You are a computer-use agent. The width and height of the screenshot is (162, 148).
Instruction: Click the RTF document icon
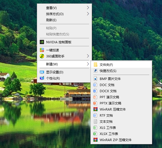[95, 115]
